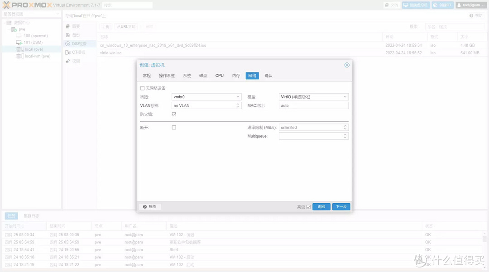The width and height of the screenshot is (489, 272).
Task: Click the Next button
Action: point(341,206)
